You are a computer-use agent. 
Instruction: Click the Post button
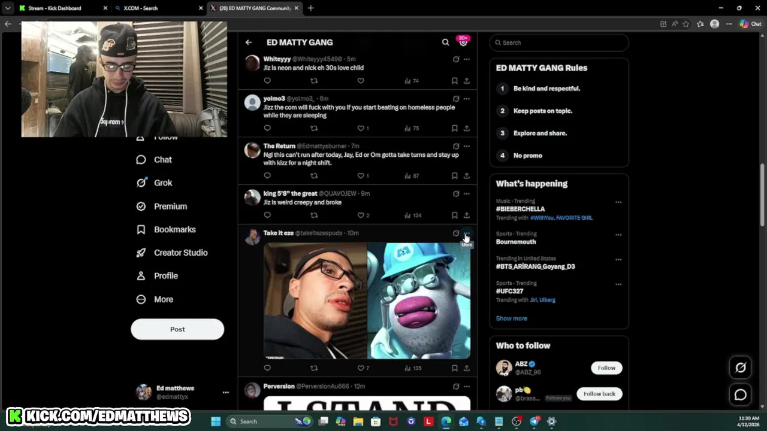177,329
